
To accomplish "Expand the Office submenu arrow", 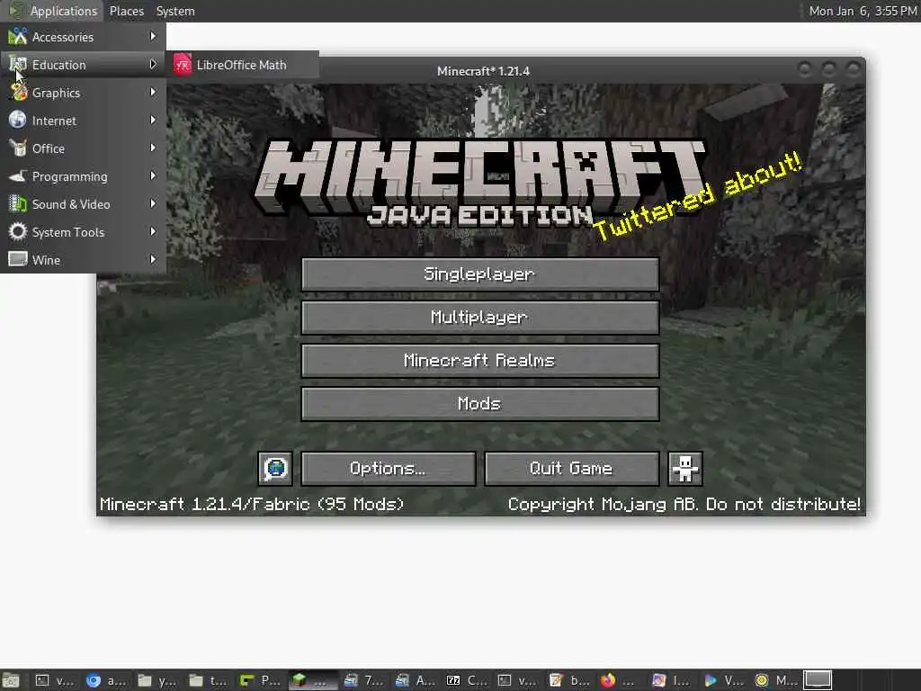I will (153, 148).
